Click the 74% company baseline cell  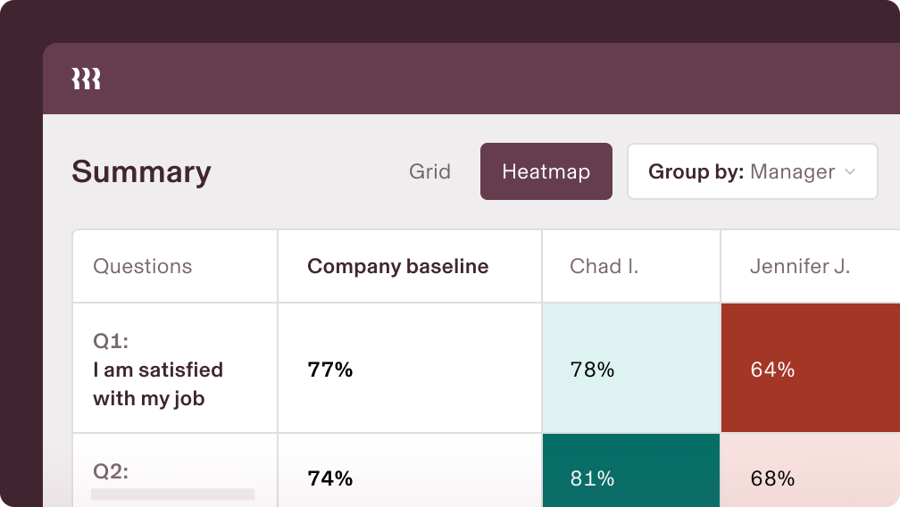(330, 478)
